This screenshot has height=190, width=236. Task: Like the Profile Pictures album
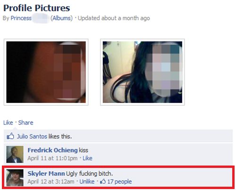pos(8,122)
